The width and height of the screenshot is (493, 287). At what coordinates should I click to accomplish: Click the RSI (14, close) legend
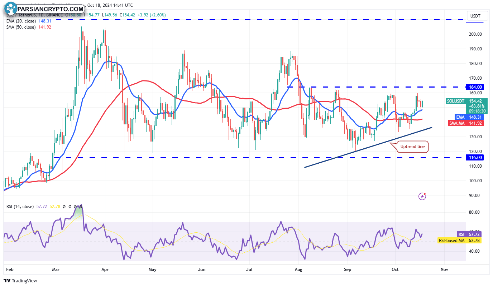click(x=20, y=207)
